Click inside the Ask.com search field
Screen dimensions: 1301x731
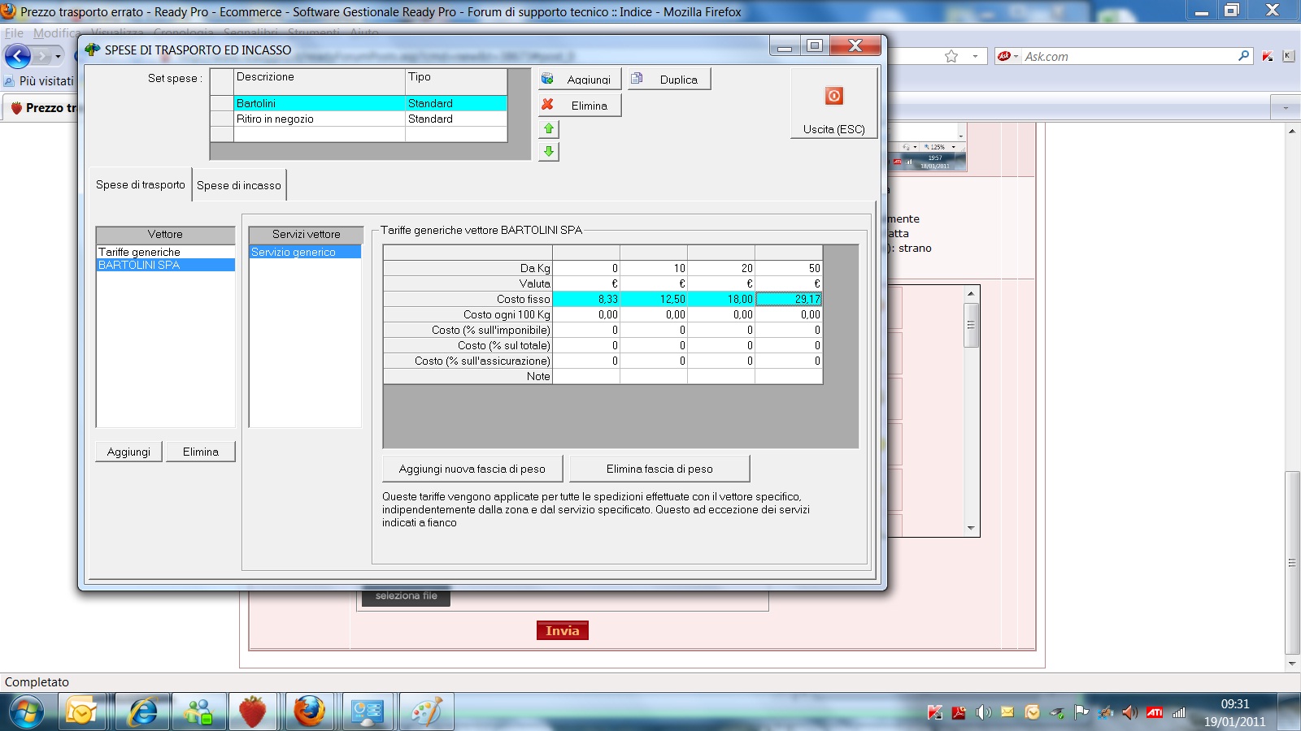pos(1129,56)
